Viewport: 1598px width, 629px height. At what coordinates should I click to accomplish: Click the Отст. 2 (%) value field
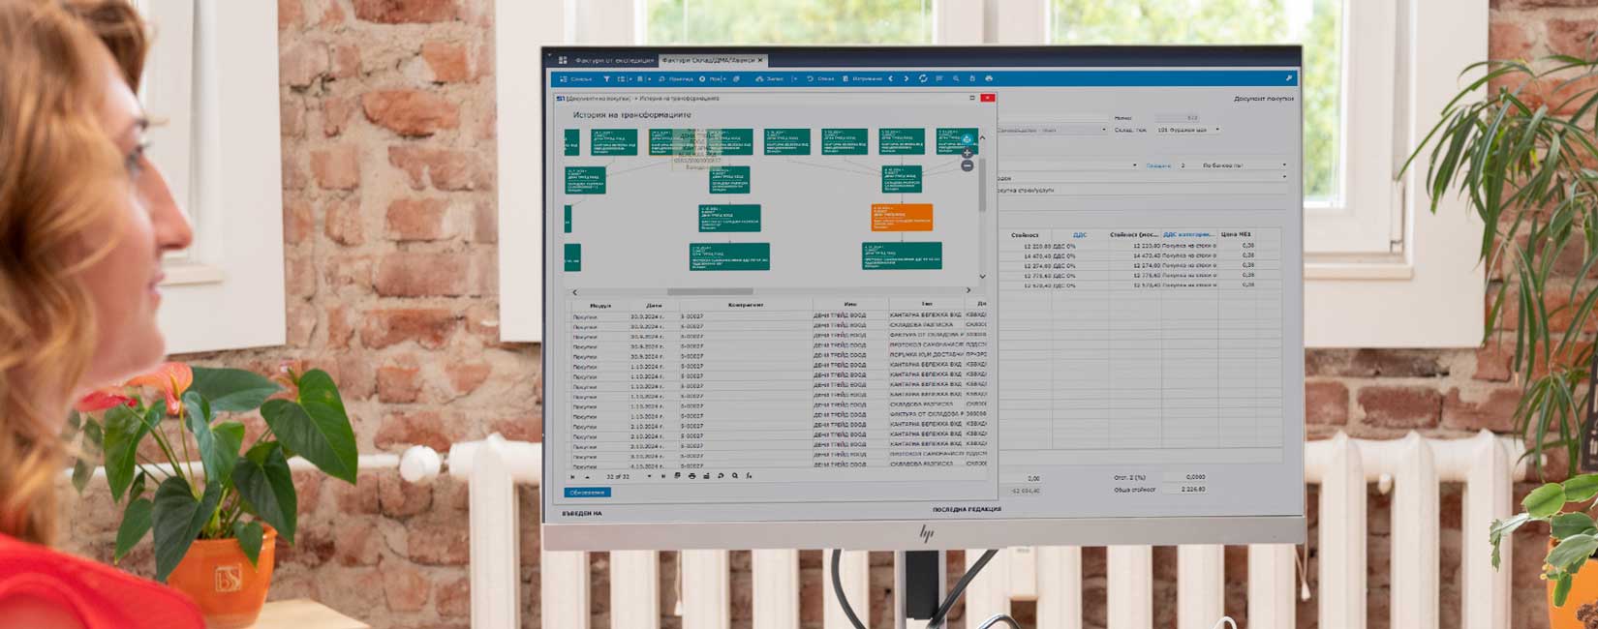[x=1184, y=477]
